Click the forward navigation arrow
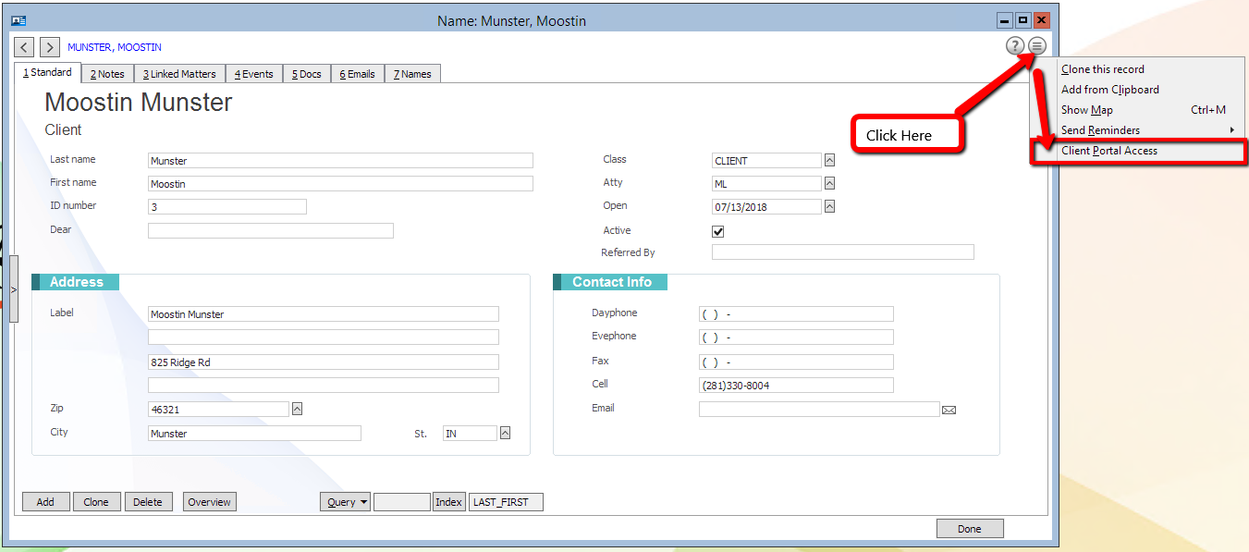The width and height of the screenshot is (1249, 552). (48, 46)
